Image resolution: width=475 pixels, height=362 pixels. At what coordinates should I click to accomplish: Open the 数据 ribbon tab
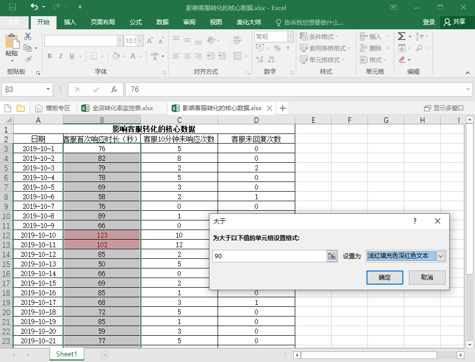tap(163, 22)
